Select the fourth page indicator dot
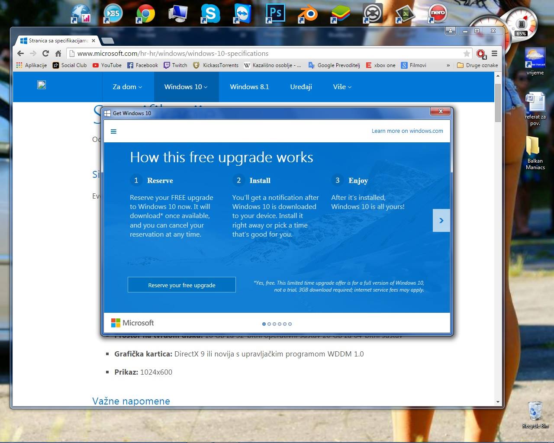 pos(280,324)
